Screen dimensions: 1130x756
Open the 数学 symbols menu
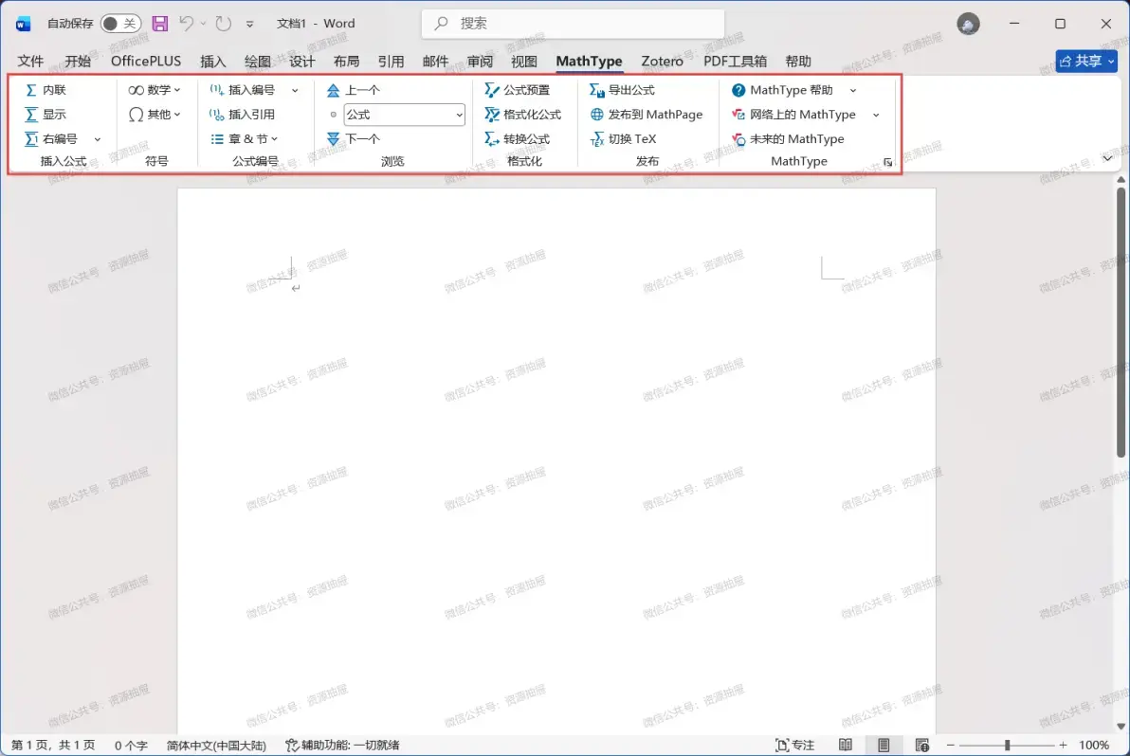155,90
